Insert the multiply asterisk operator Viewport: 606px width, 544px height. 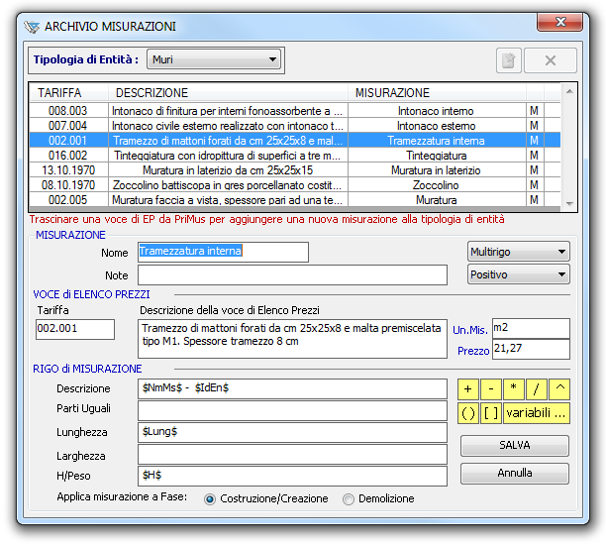(x=514, y=389)
